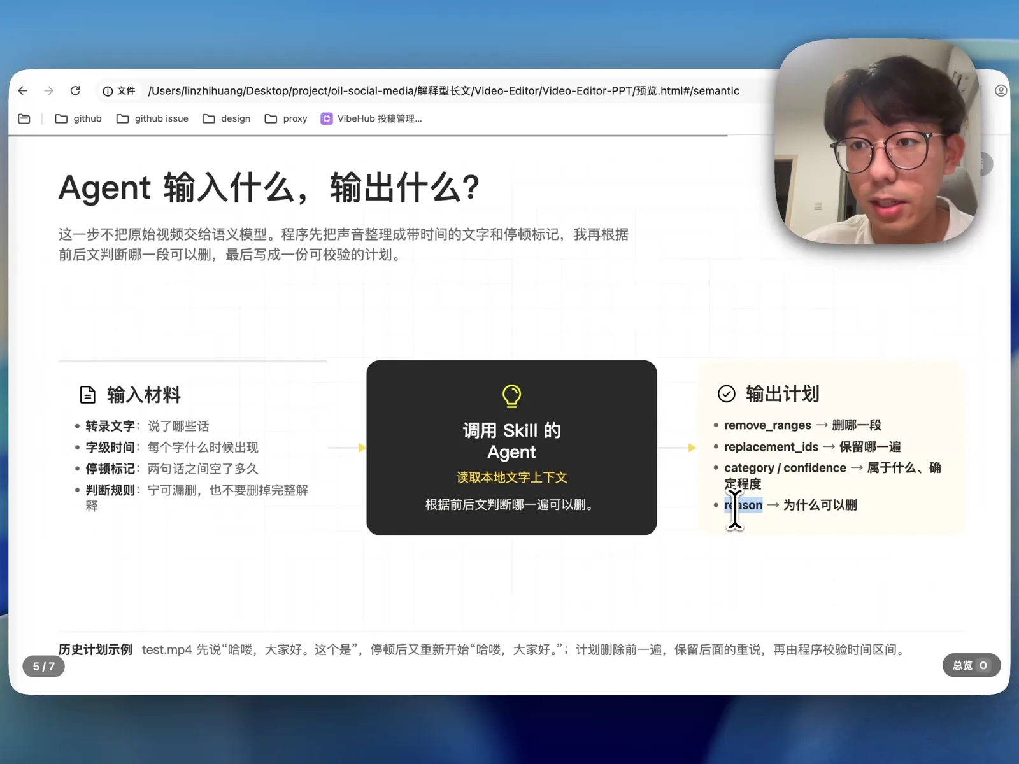Open the design bookmark folder

[x=226, y=118]
